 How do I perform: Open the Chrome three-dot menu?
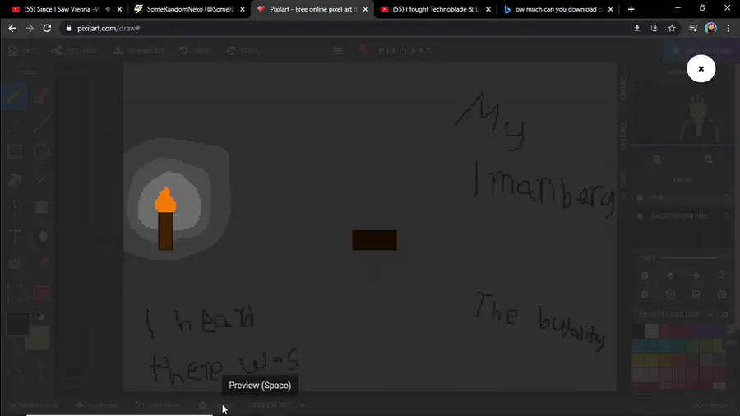(728, 28)
